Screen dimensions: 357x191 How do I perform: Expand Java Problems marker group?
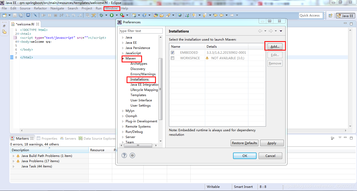(x=14, y=161)
